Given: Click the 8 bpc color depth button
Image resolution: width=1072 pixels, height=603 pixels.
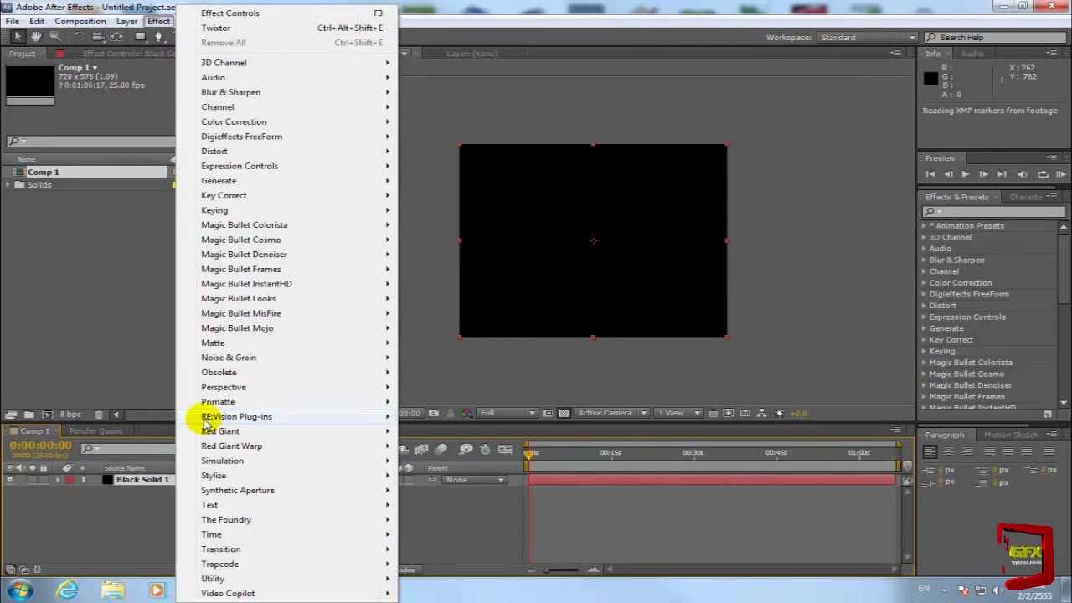Looking at the screenshot, I should (x=70, y=415).
